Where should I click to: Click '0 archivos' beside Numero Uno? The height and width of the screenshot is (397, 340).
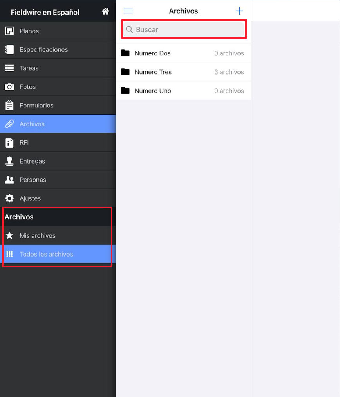point(229,91)
